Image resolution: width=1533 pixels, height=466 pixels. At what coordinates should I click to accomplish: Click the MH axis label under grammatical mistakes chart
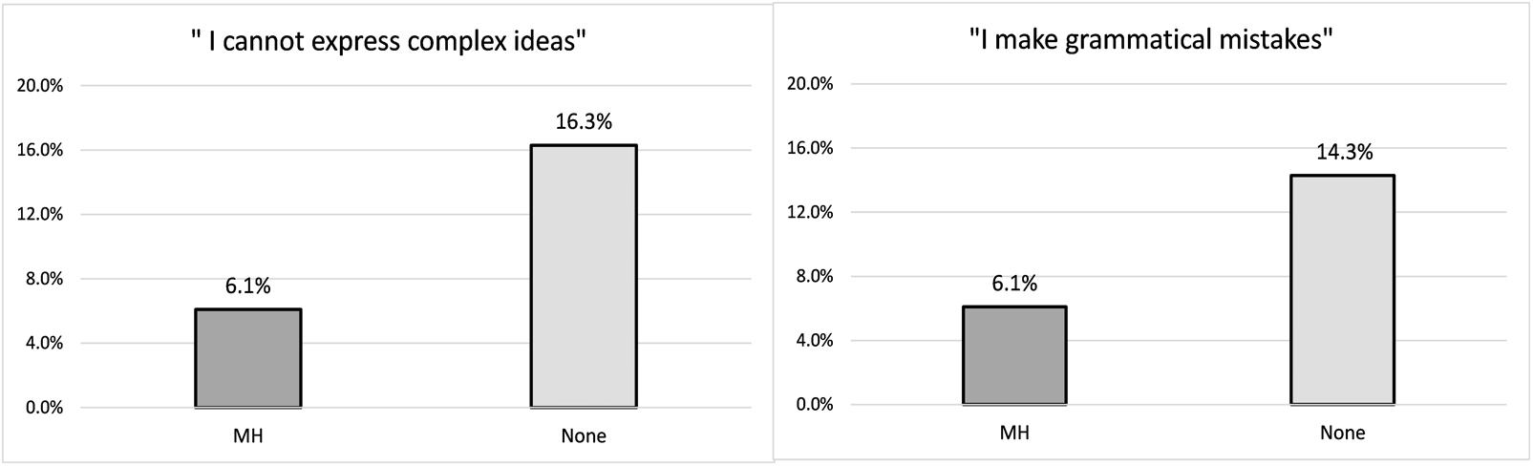(x=1014, y=433)
